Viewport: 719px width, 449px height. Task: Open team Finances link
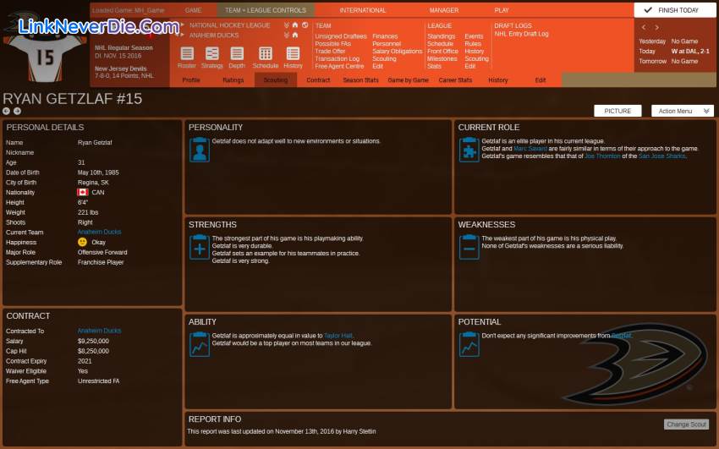(x=385, y=36)
